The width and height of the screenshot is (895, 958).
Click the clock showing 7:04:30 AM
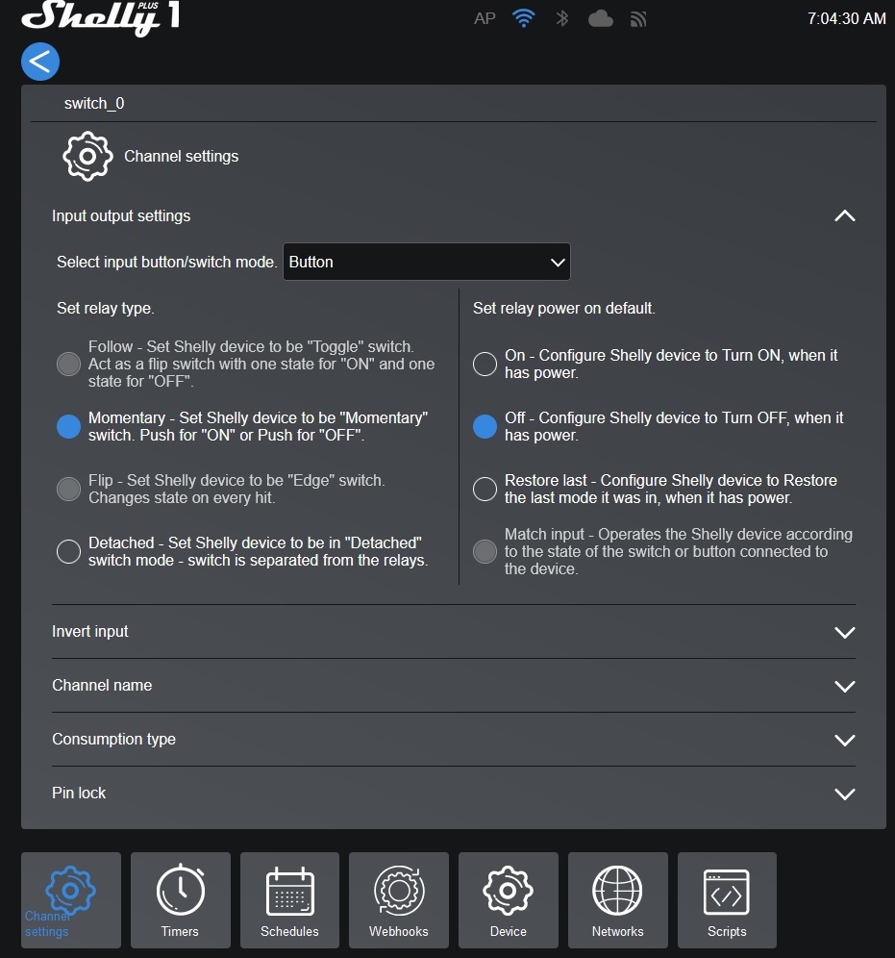[x=847, y=19]
